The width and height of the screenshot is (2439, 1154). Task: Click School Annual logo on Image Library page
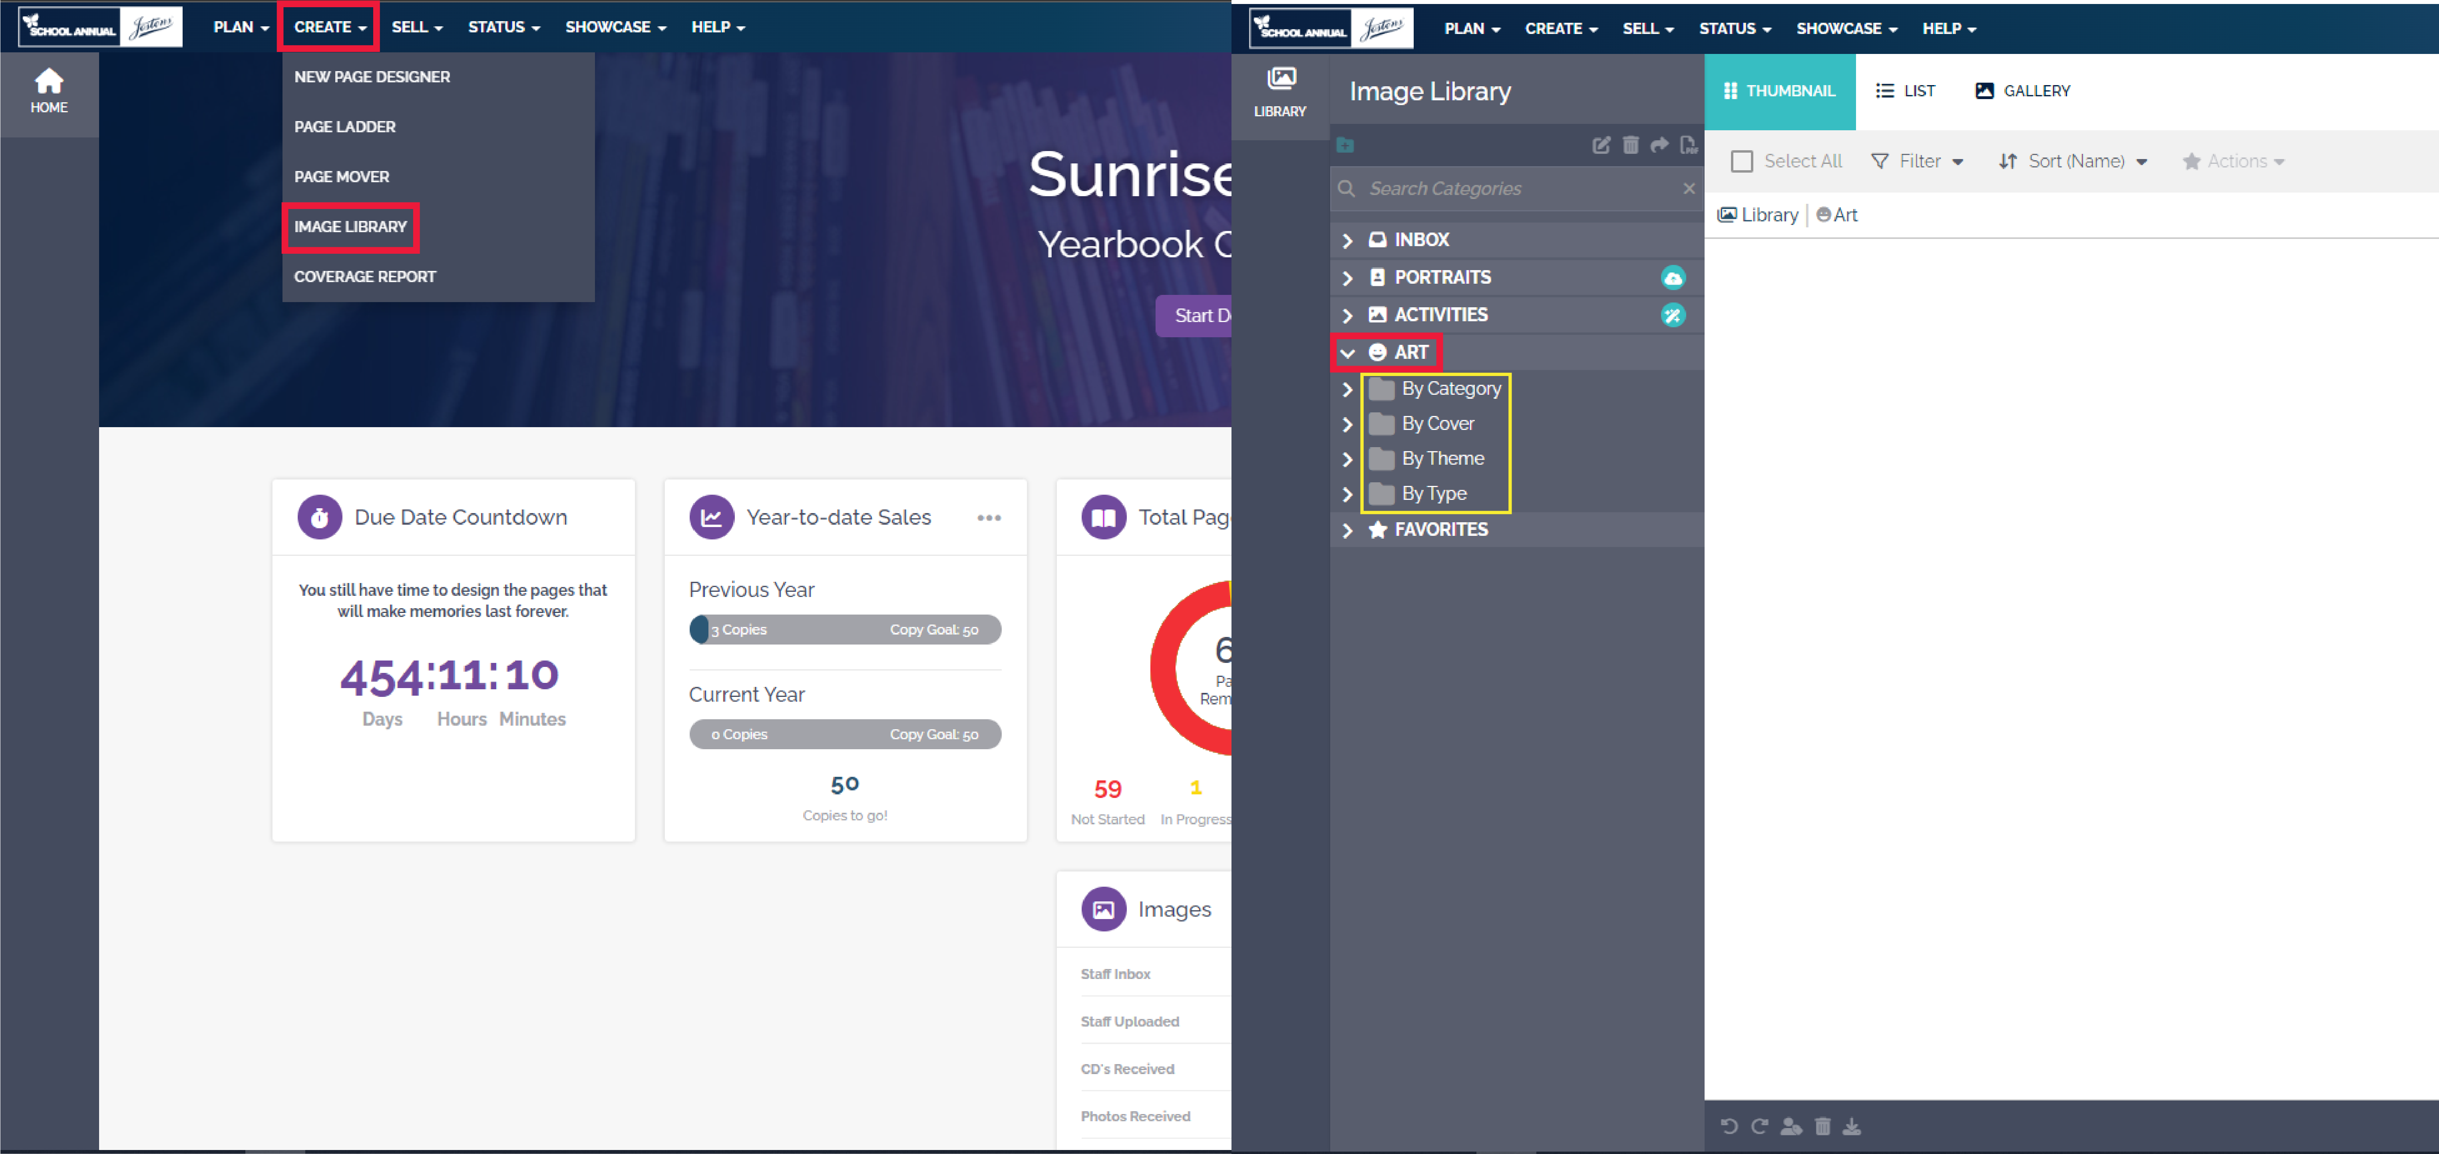1302,28
